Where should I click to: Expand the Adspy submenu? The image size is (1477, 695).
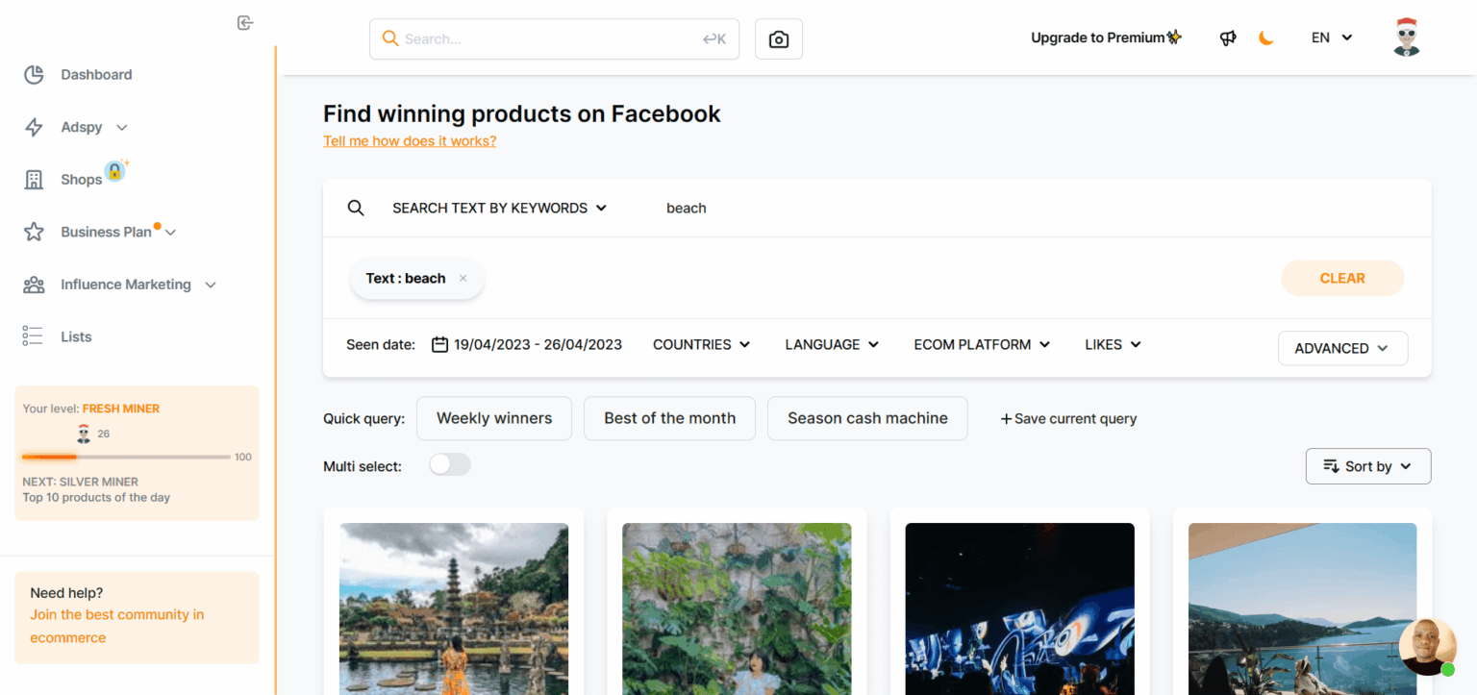point(122,127)
